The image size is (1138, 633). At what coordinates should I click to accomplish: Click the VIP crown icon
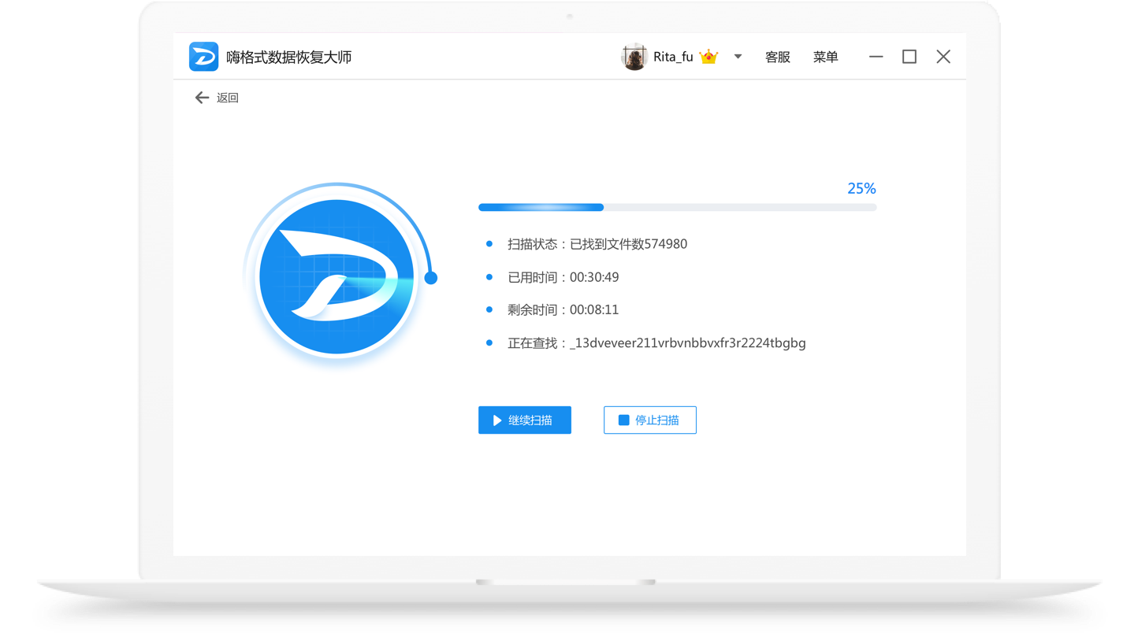708,57
